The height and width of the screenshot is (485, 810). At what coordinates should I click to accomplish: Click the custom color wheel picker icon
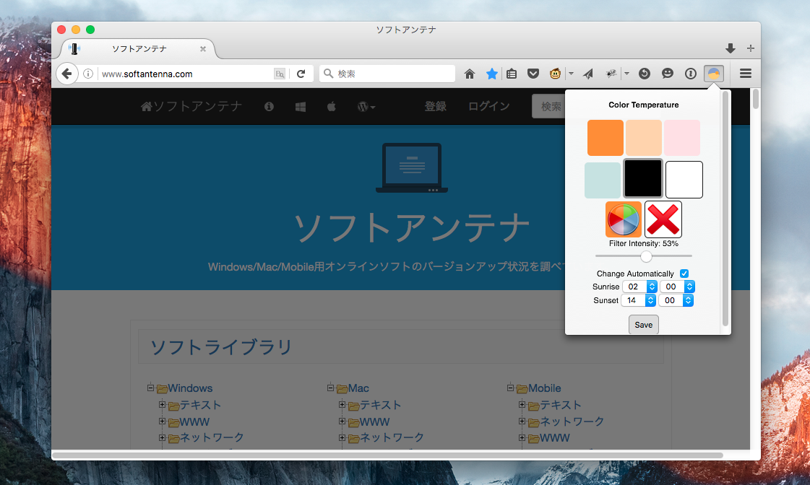point(623,219)
